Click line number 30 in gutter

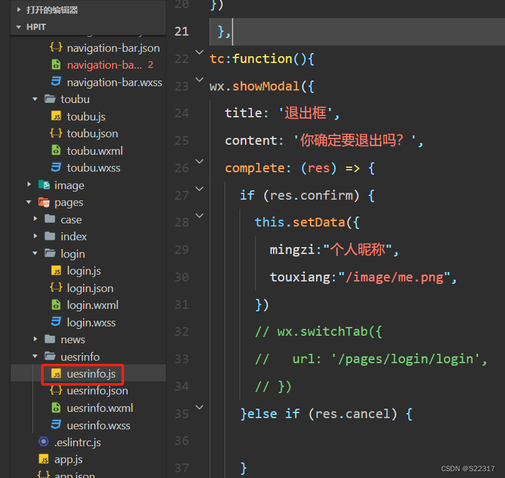pos(181,277)
